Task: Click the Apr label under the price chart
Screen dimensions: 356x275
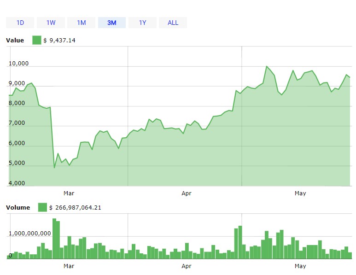Action: 187,193
